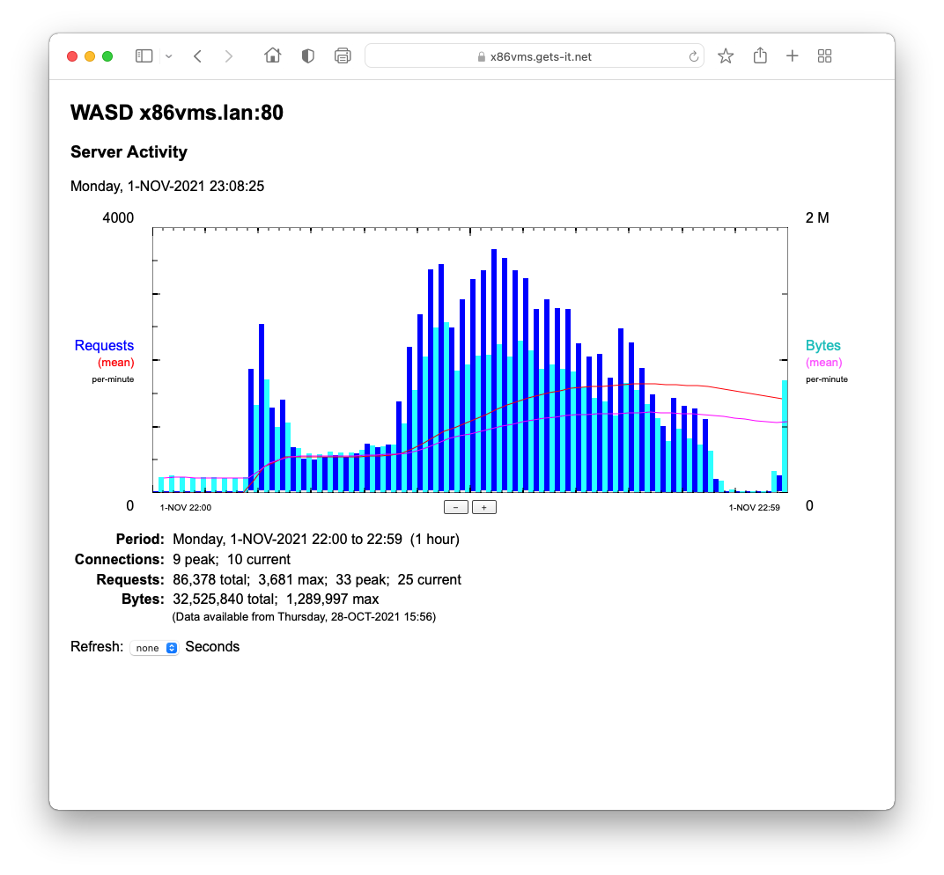Viewport: 944px width, 875px height.
Task: Minimize the Safari window
Action: [x=90, y=56]
